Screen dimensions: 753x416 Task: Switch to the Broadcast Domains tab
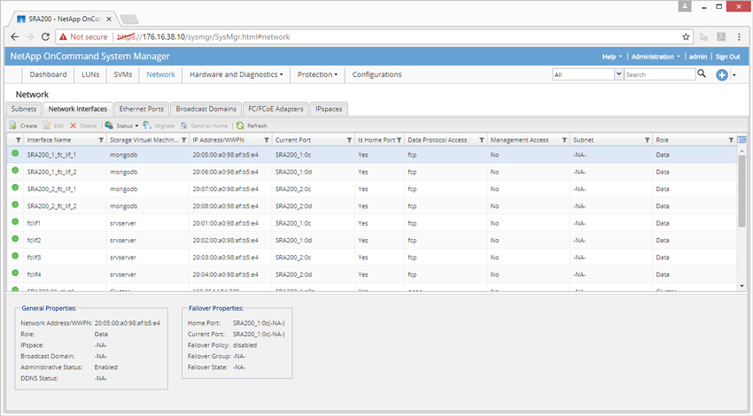tap(206, 109)
